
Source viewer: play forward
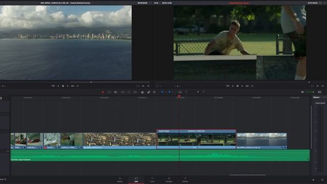(67, 86)
